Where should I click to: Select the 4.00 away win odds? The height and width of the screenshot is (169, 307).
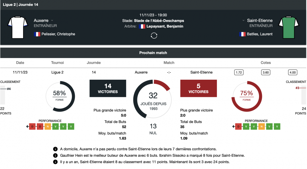pyautogui.click(x=292, y=72)
